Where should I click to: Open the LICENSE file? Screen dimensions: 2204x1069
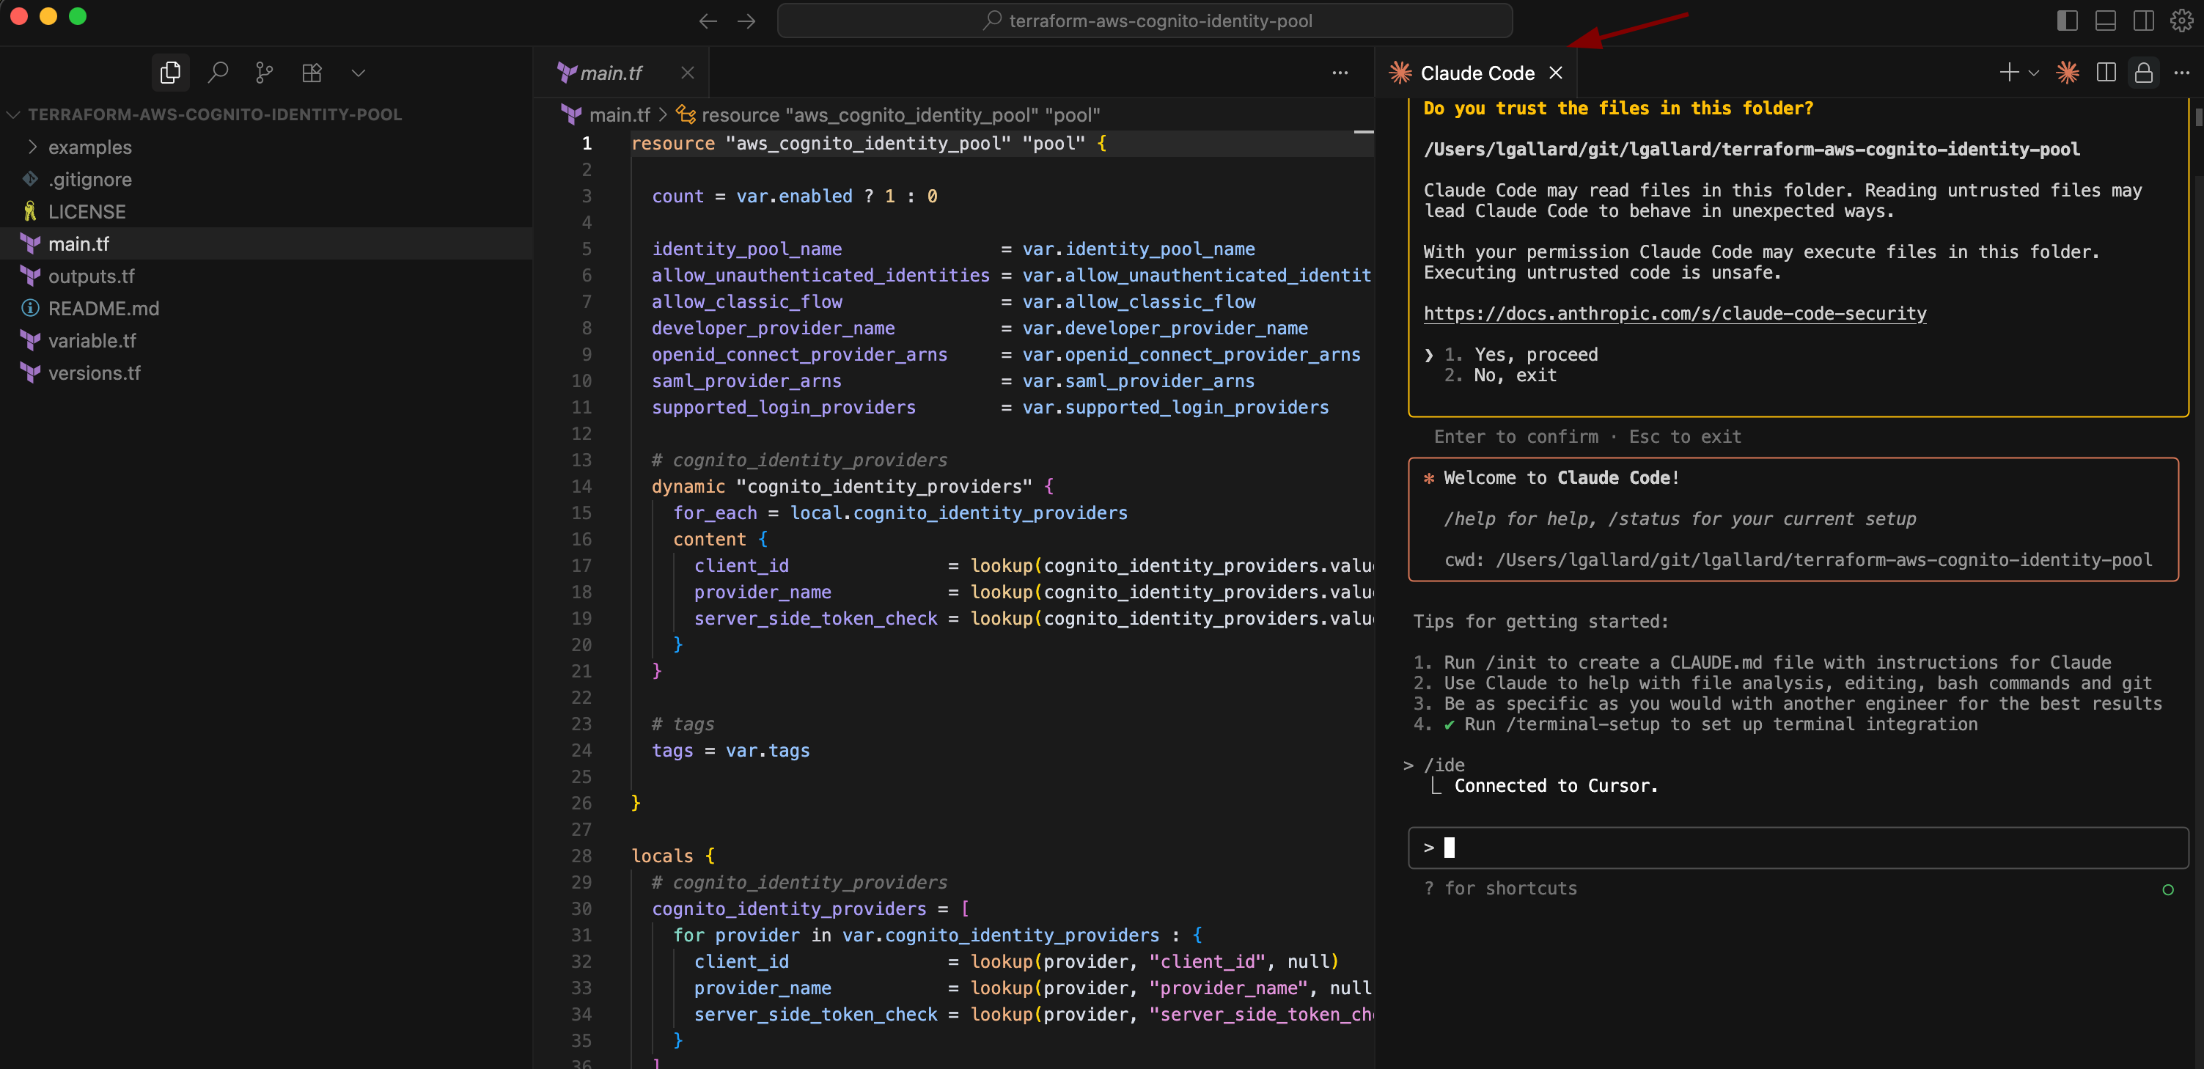[x=266, y=211]
